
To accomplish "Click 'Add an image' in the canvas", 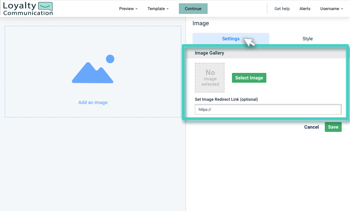I will point(93,102).
